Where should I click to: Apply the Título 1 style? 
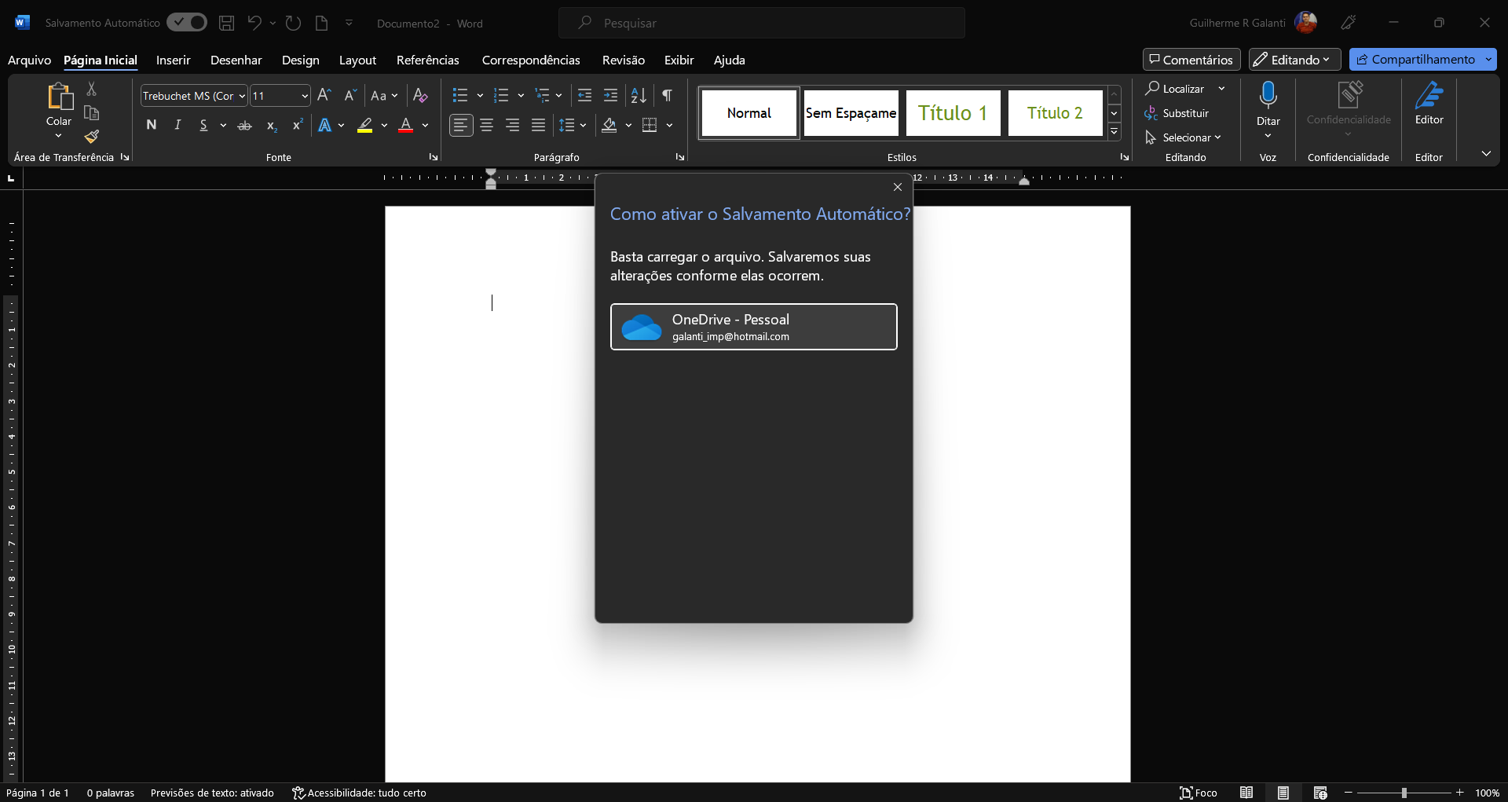pos(953,113)
